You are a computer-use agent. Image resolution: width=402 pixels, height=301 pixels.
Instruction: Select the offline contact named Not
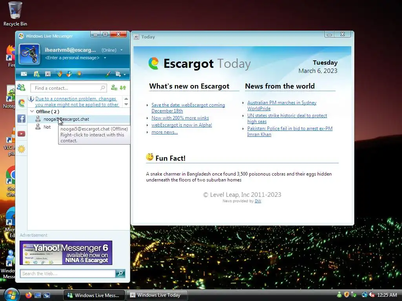pos(47,127)
